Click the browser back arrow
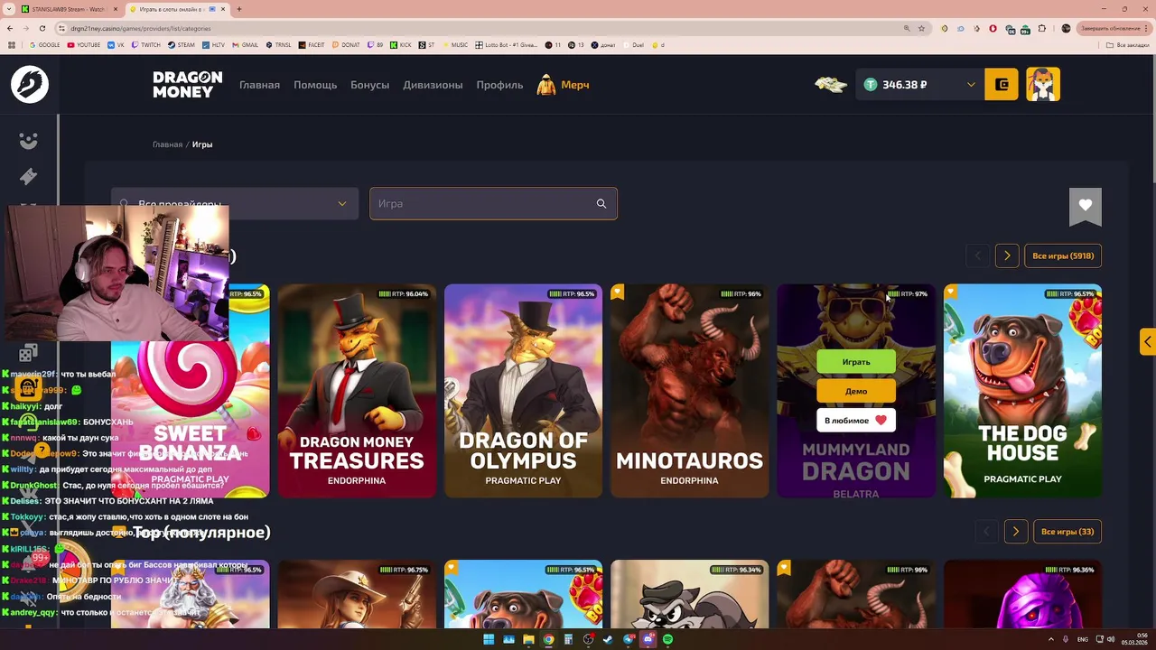This screenshot has height=650, width=1156. click(x=11, y=28)
